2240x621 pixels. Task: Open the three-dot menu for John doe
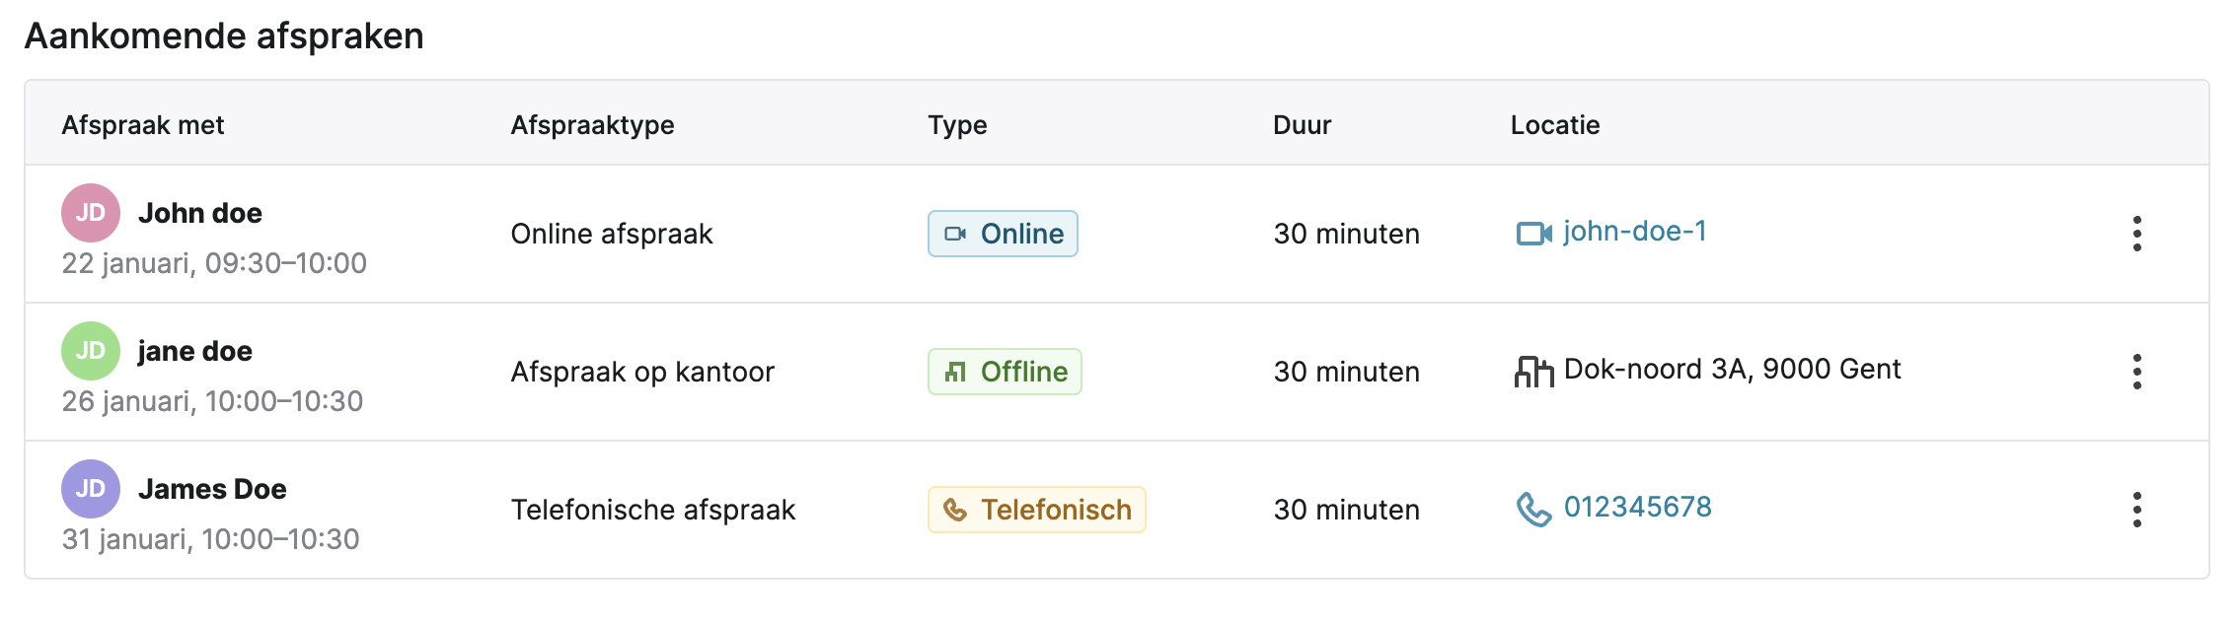coord(2136,234)
